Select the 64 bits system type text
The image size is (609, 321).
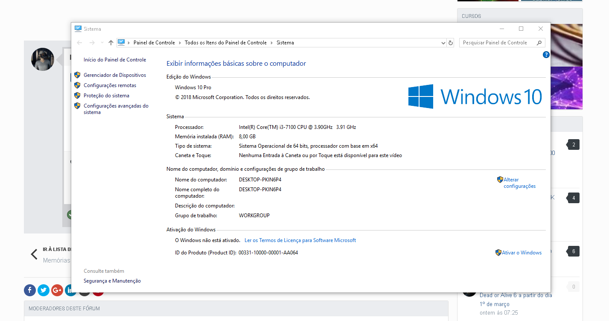point(308,146)
